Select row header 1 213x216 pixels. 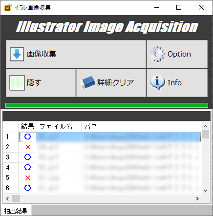[x=11, y=137]
